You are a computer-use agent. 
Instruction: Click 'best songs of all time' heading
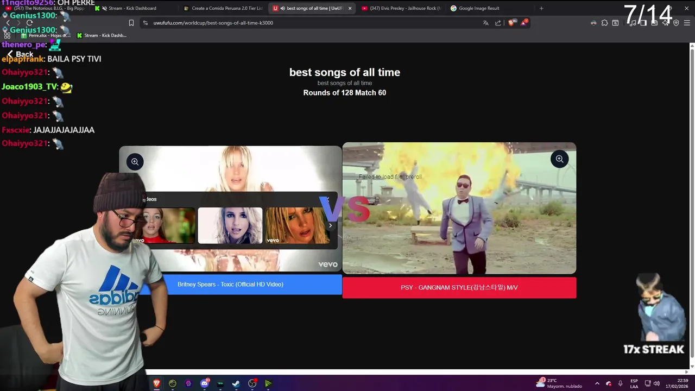pos(345,72)
